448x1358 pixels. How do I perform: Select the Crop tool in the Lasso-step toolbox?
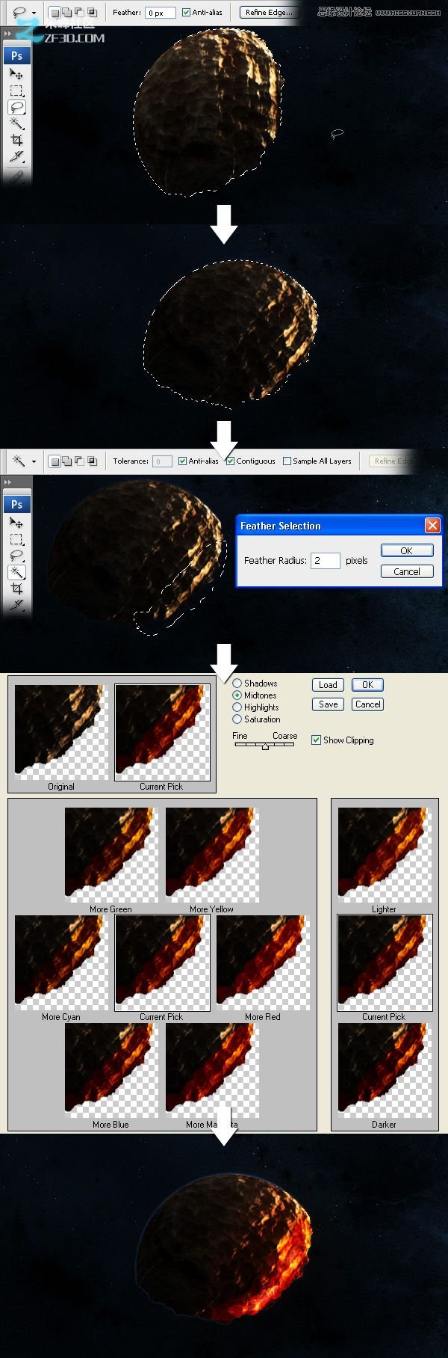(x=16, y=140)
